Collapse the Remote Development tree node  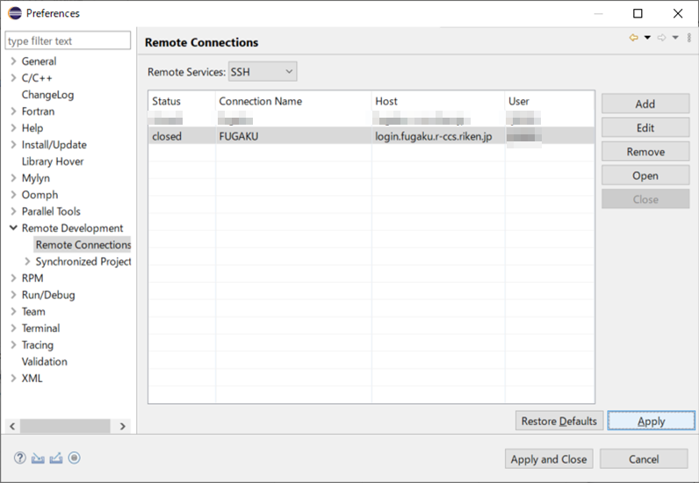[x=12, y=228]
